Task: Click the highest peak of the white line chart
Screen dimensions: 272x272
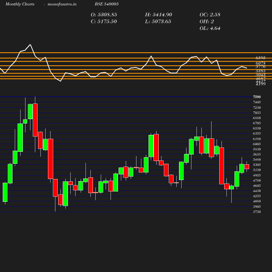Action: click(x=30, y=45)
